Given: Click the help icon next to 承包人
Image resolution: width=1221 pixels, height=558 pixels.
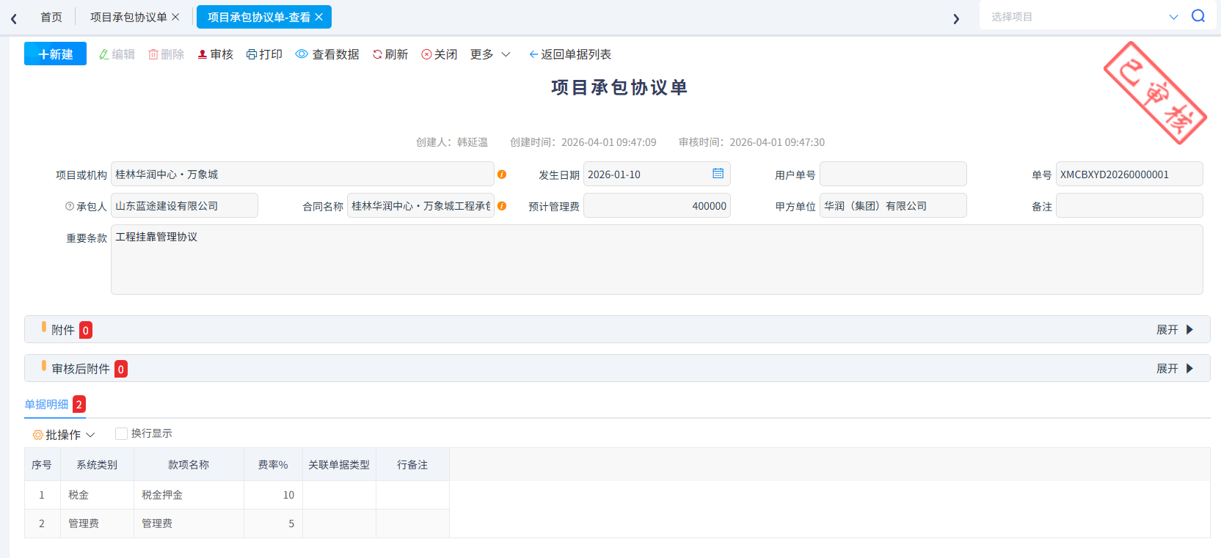Looking at the screenshot, I should tap(70, 206).
